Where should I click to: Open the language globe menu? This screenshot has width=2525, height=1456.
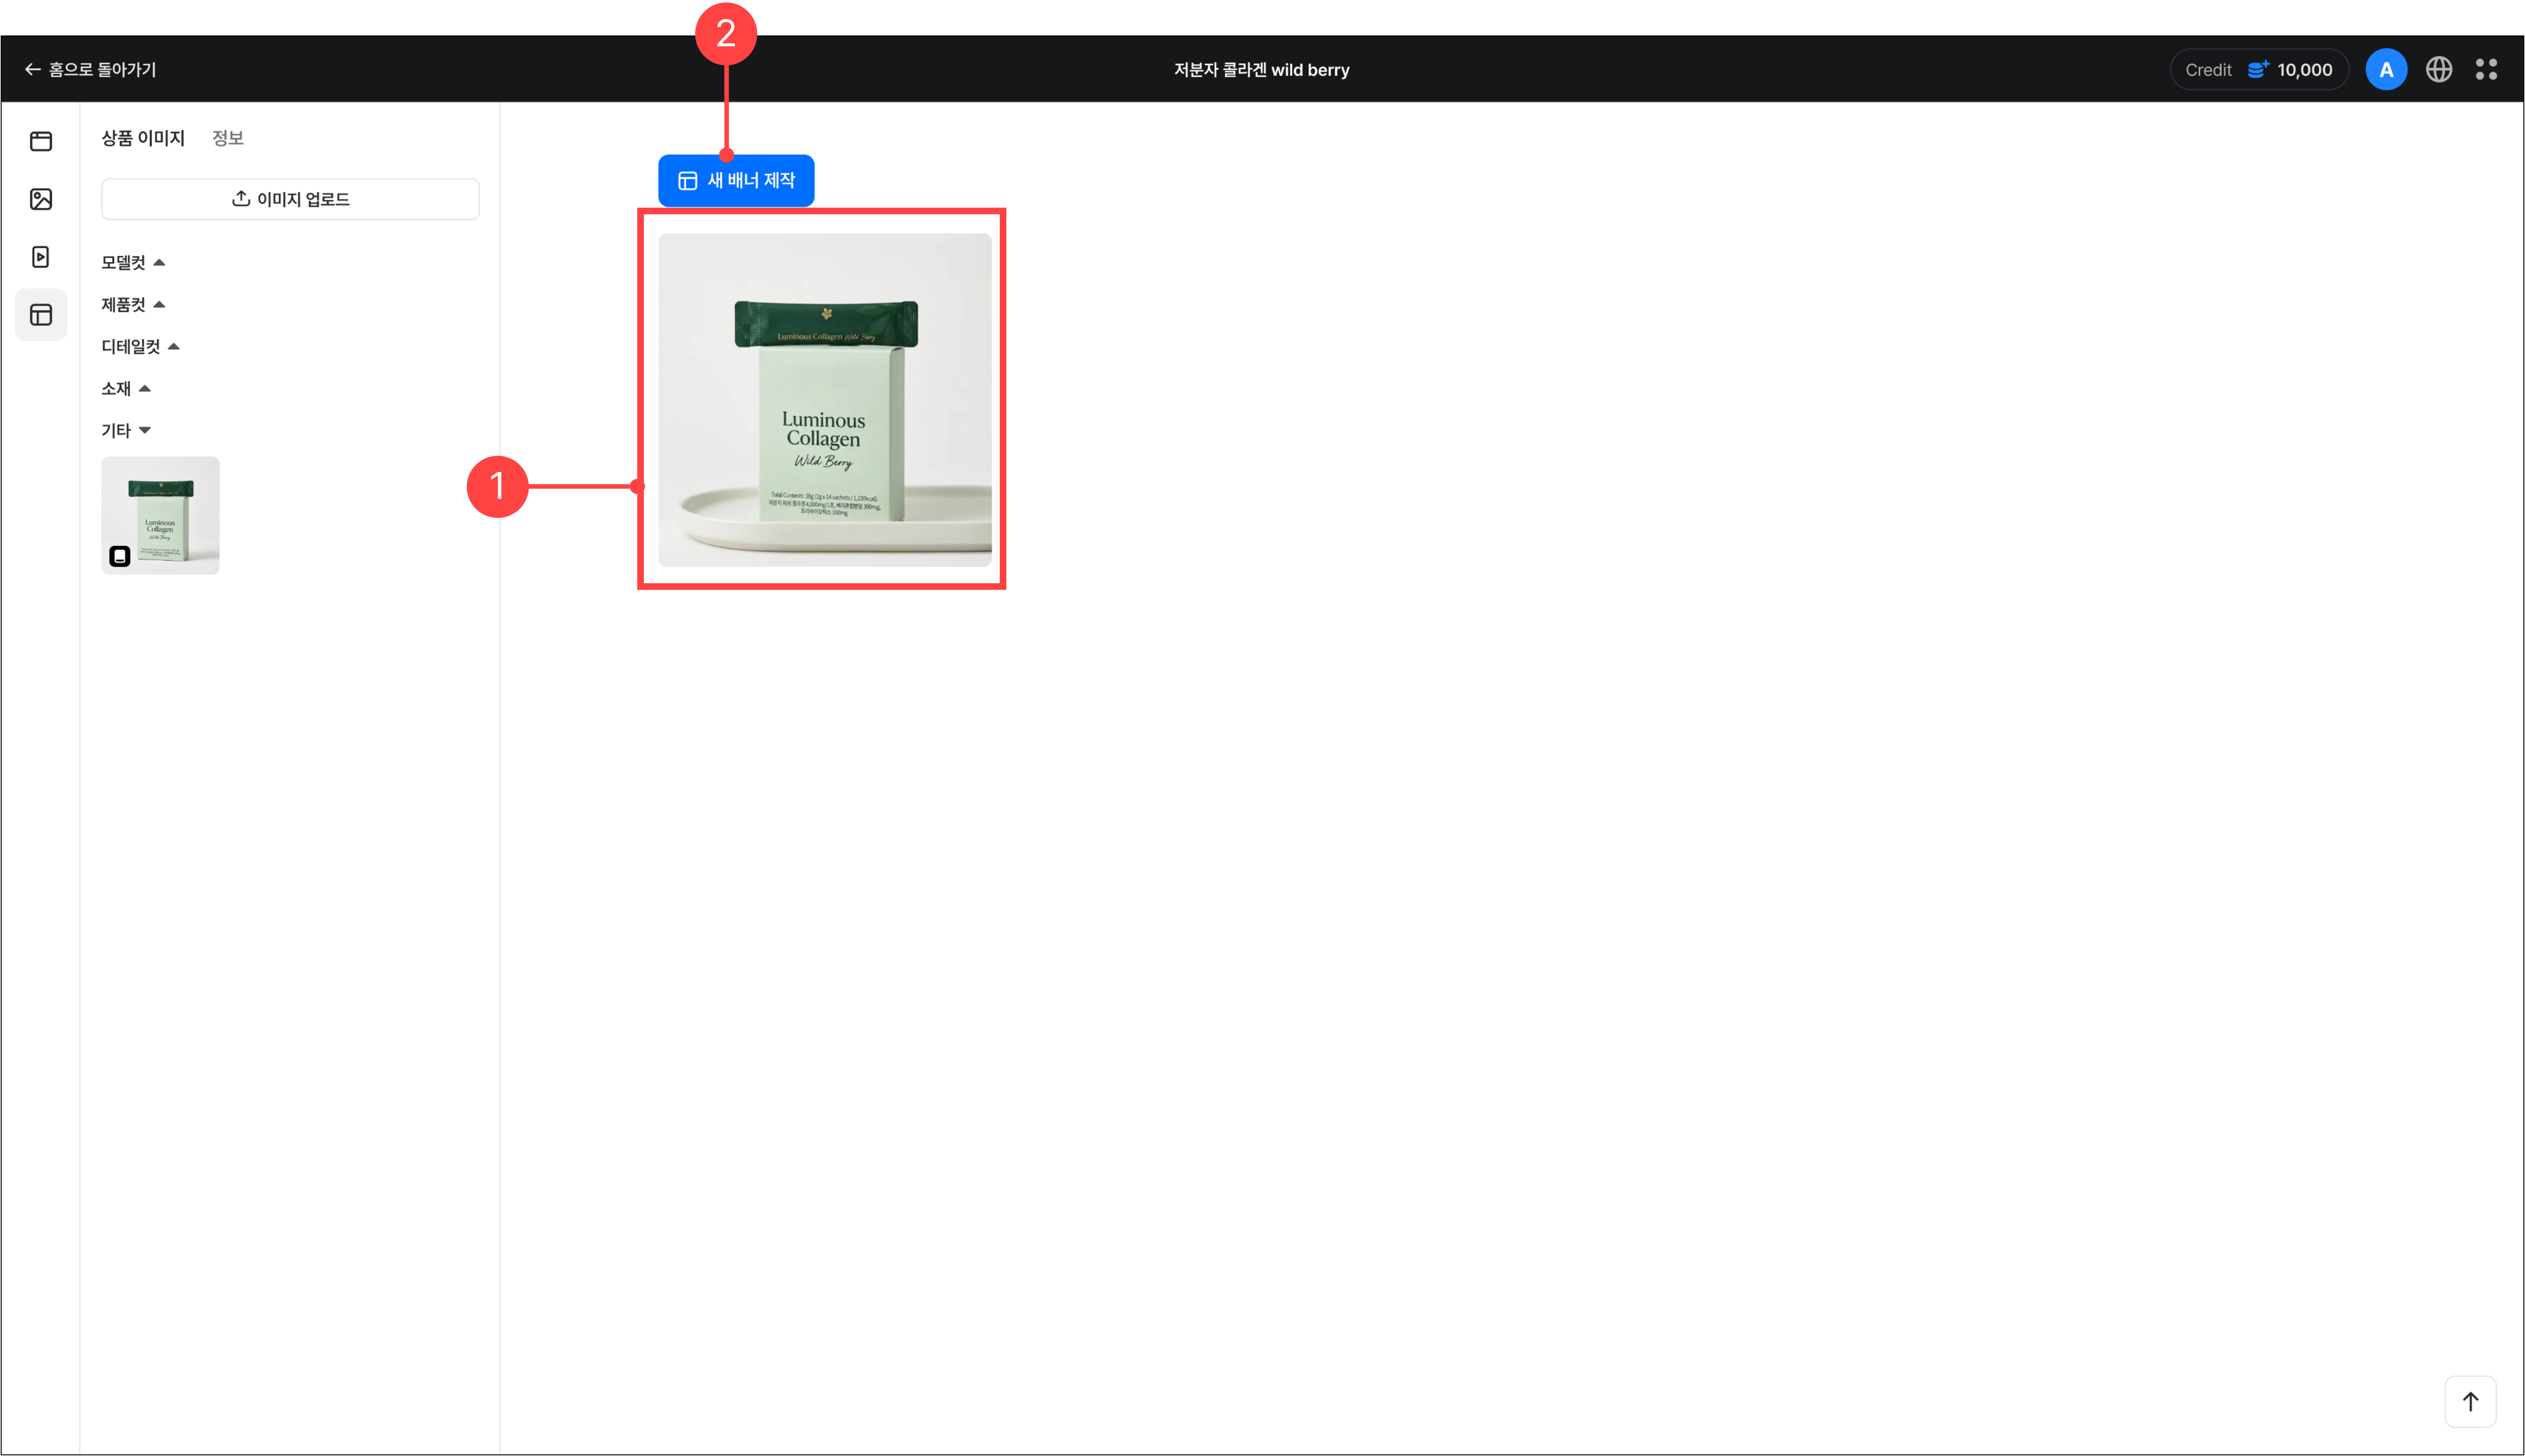click(x=2439, y=70)
